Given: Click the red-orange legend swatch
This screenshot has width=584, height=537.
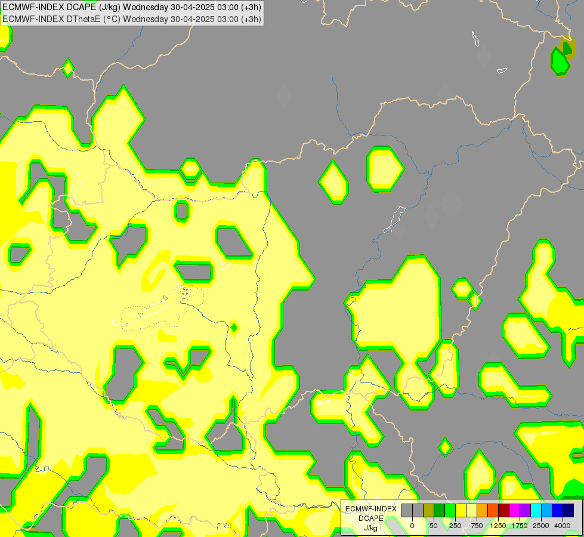Looking at the screenshot, I should (x=493, y=510).
